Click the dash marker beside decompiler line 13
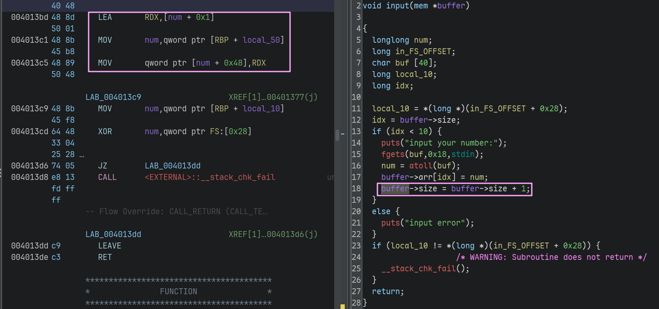659x309 pixels. (x=342, y=134)
